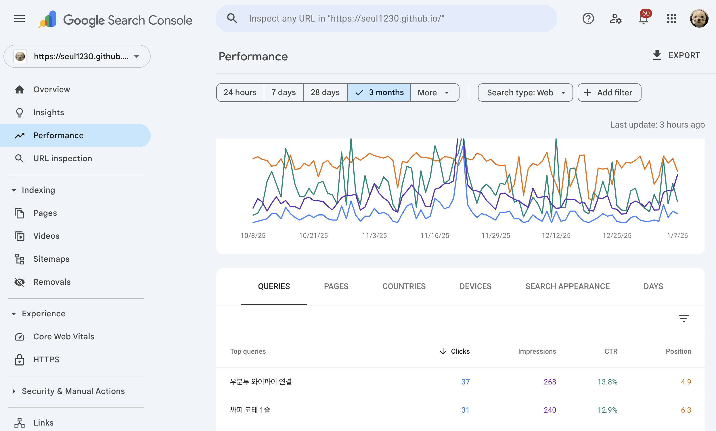Image resolution: width=716 pixels, height=431 pixels.
Task: Sort table by Clicks column header
Action: 455,351
